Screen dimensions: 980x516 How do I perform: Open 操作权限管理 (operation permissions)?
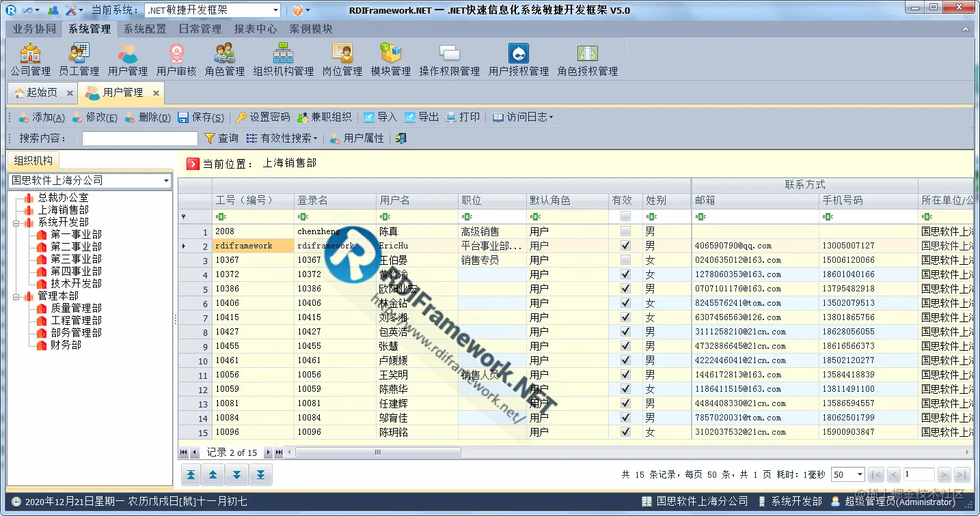450,59
